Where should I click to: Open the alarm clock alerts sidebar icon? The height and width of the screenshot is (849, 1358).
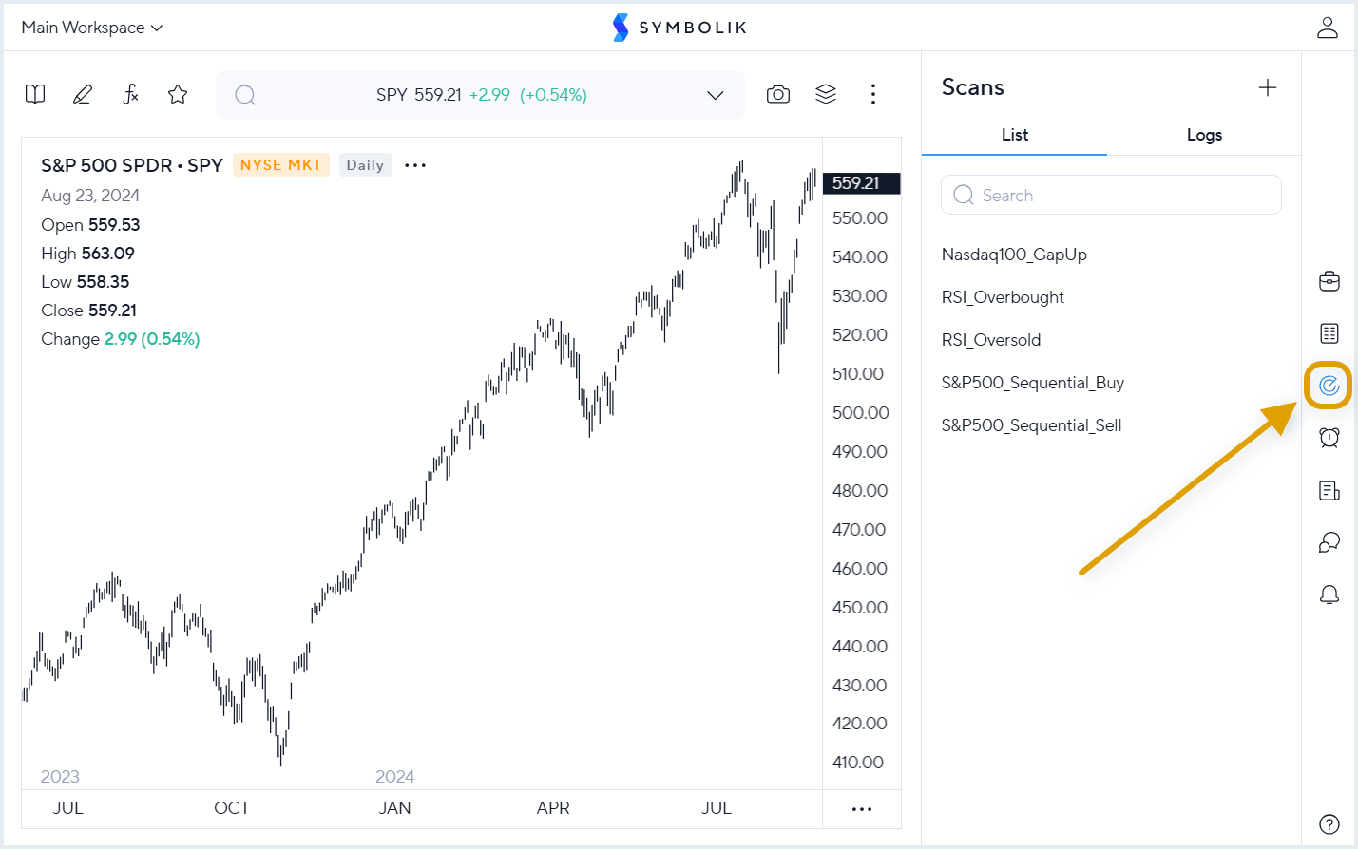coord(1329,438)
